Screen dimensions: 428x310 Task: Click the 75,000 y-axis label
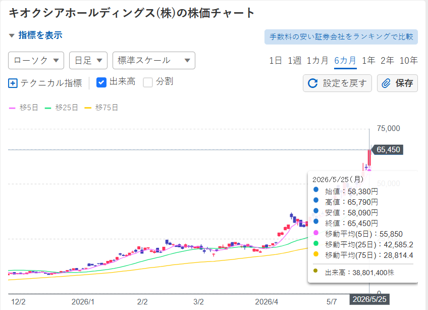[389, 128]
